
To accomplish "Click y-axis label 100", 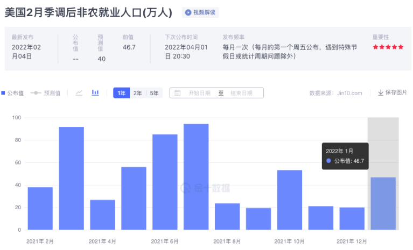I will click(x=17, y=118).
